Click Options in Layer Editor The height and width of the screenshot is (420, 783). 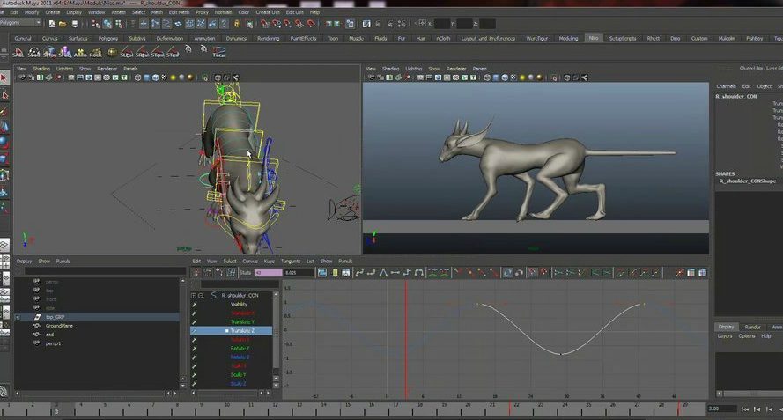(747, 336)
